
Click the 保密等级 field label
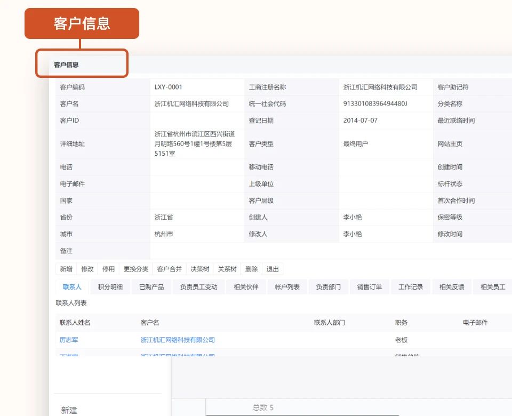click(450, 217)
